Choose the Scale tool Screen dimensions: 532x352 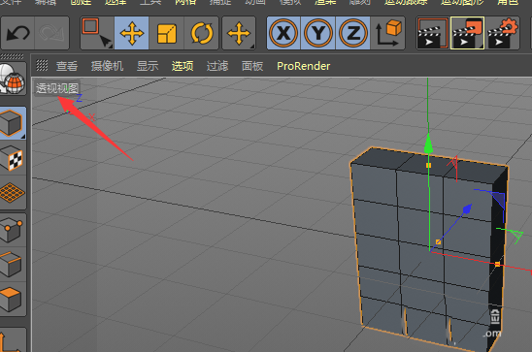(167, 33)
